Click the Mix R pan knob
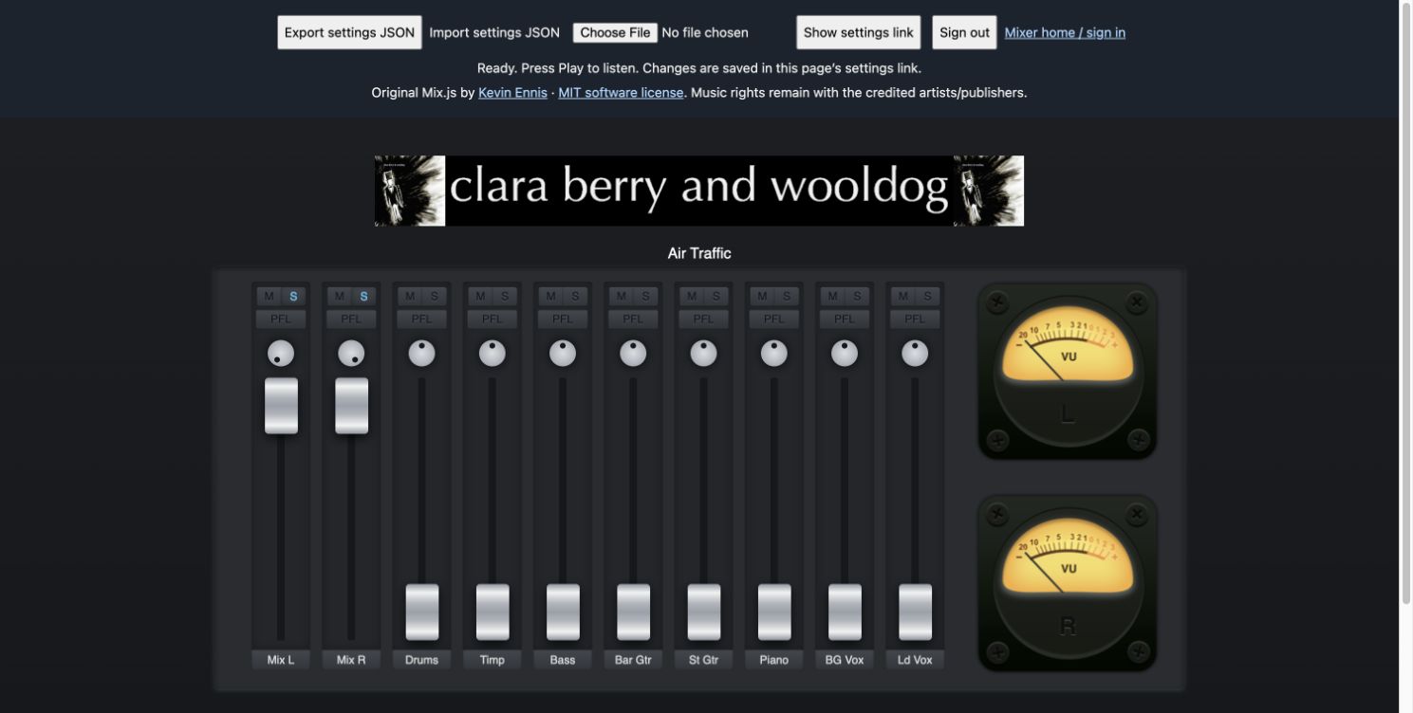 351,354
